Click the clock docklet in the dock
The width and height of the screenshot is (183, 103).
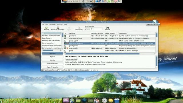[105, 100]
